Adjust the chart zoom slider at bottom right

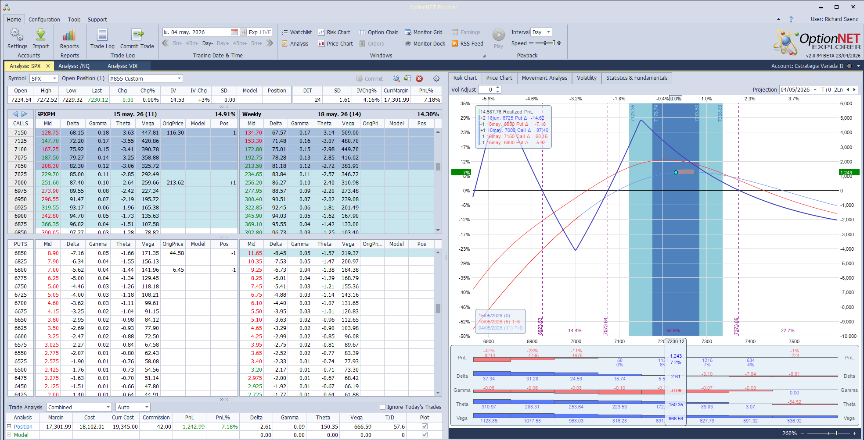pyautogui.click(x=828, y=433)
